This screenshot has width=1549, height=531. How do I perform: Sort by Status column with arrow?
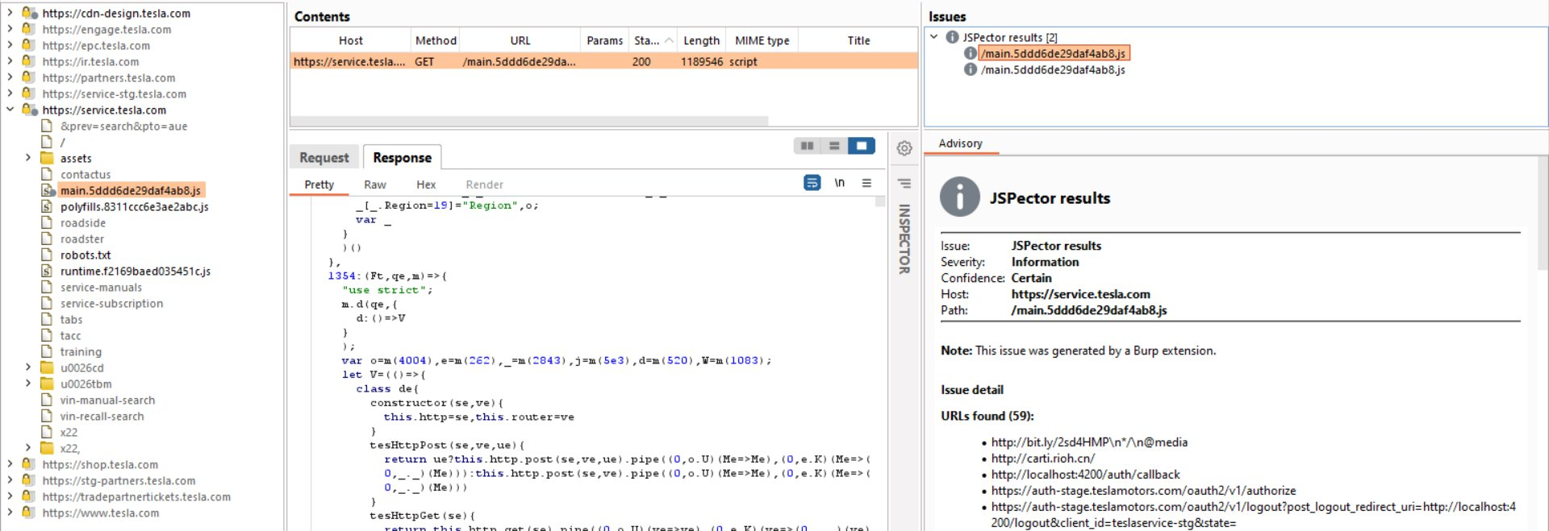click(653, 40)
